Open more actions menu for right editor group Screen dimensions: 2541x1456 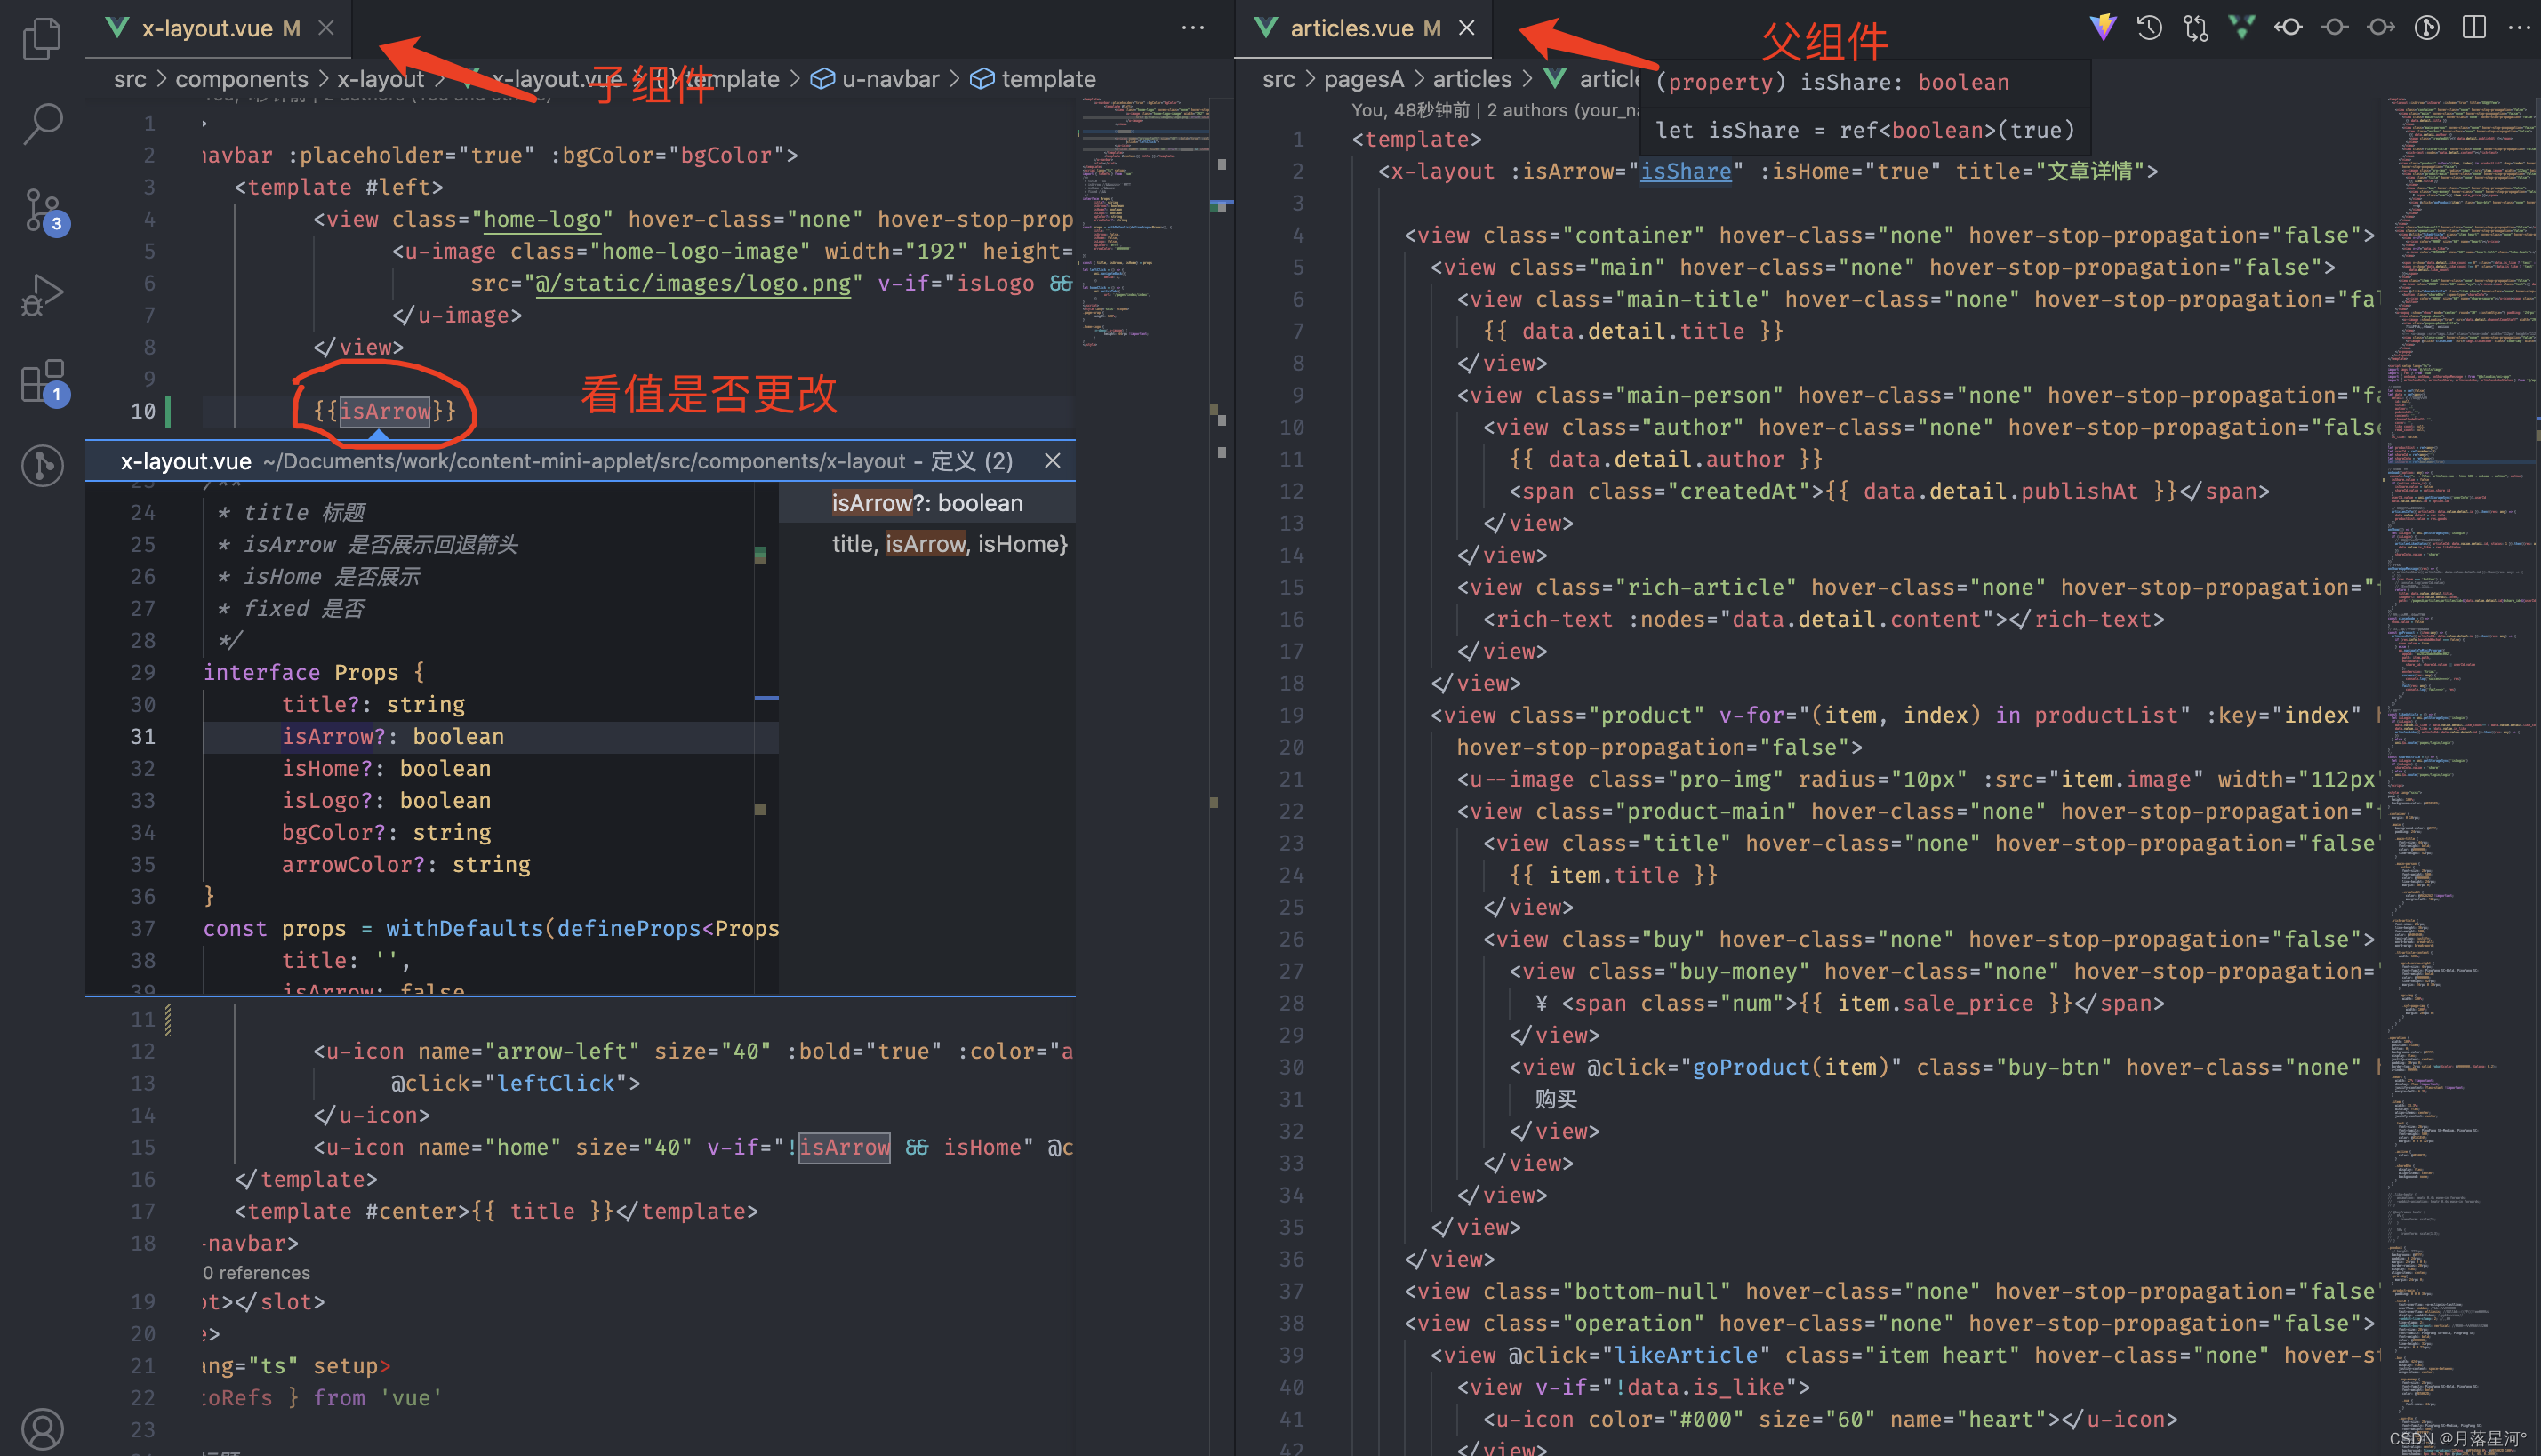[2518, 28]
